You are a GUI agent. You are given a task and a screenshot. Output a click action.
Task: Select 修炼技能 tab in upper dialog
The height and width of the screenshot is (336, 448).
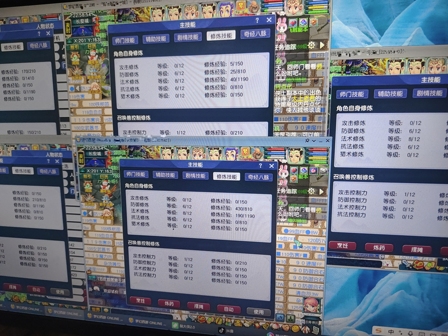(x=221, y=36)
